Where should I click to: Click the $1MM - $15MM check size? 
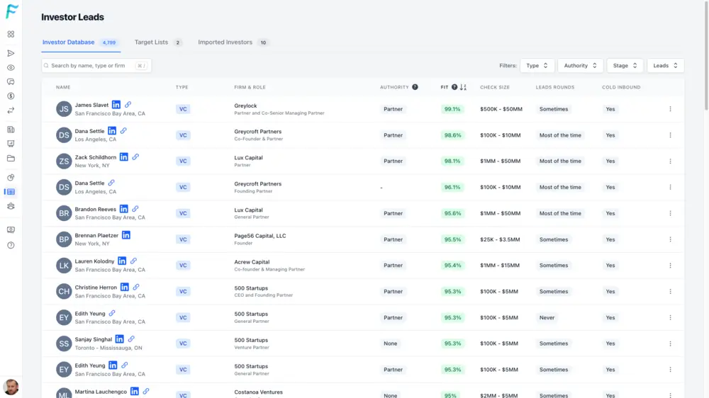[x=500, y=266]
